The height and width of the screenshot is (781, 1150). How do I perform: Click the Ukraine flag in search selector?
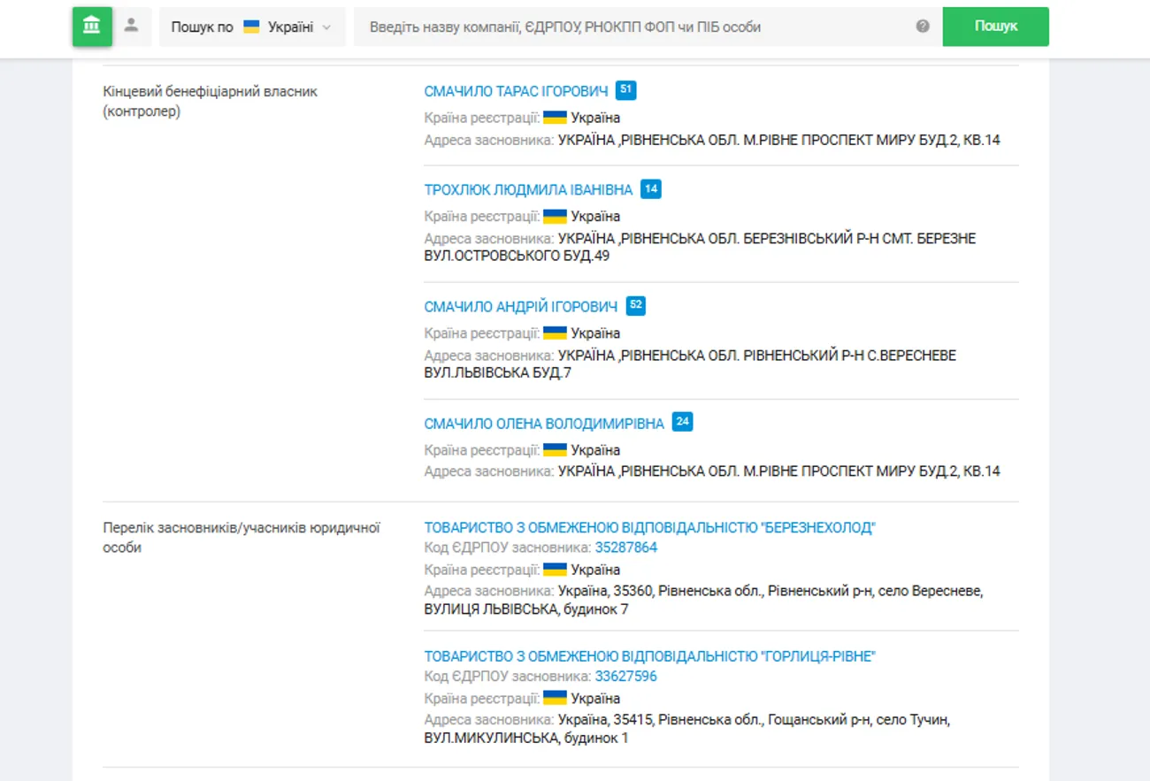pos(251,27)
